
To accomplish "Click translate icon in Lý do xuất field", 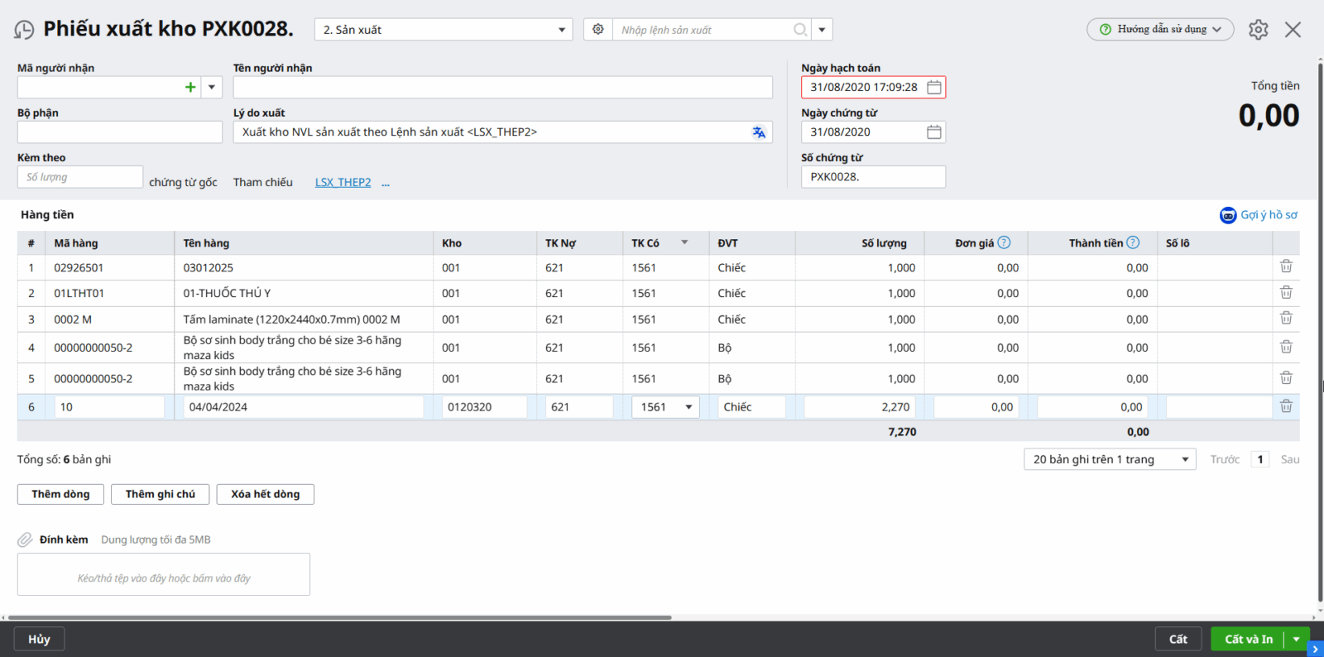I will [x=758, y=132].
